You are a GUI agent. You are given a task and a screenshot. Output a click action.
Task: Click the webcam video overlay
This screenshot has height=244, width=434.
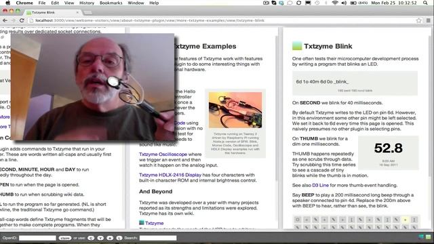pos(93,87)
